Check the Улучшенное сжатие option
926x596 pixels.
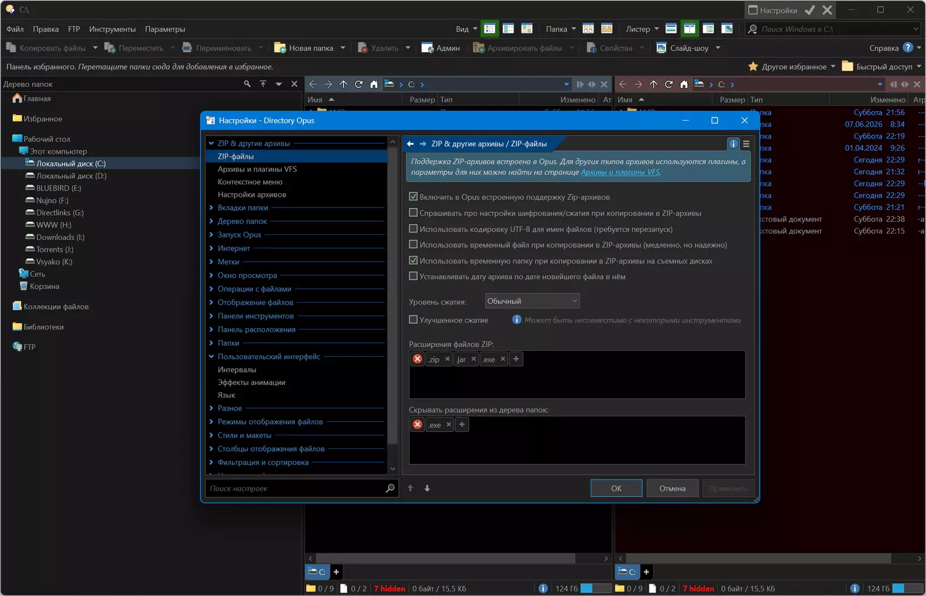coord(413,320)
